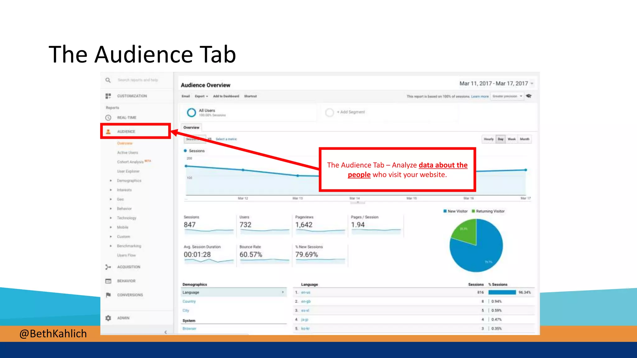Open the Active Users report
637x358 pixels.
(128, 153)
